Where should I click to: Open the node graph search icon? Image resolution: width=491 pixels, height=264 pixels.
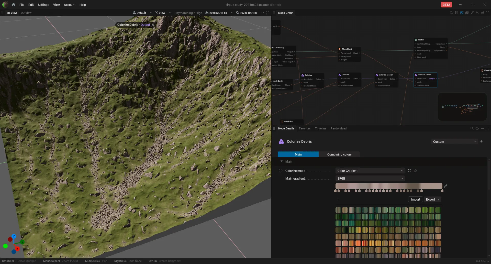pos(451,13)
